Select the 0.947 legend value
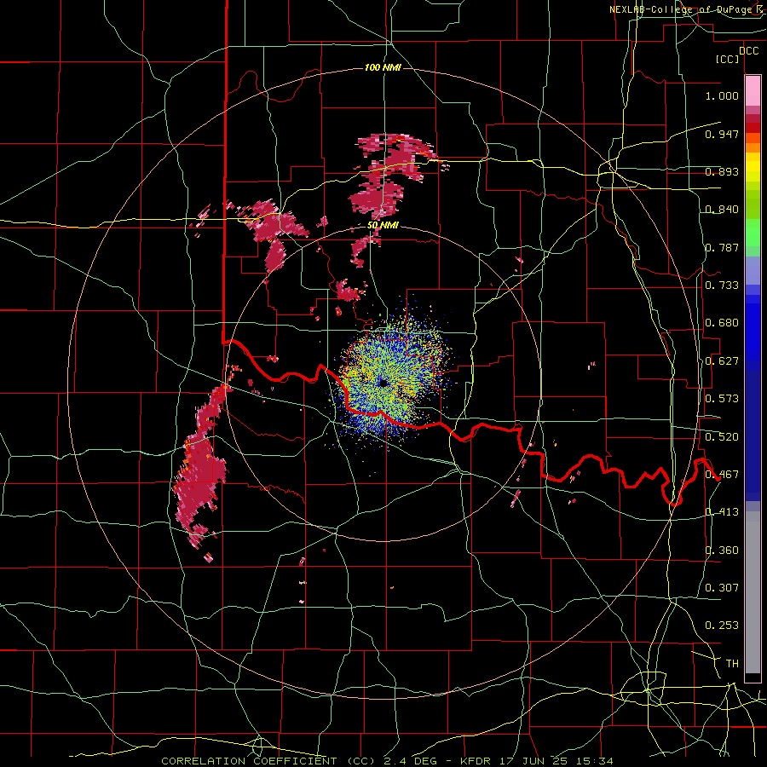Screen dimensions: 767x767 click(722, 134)
